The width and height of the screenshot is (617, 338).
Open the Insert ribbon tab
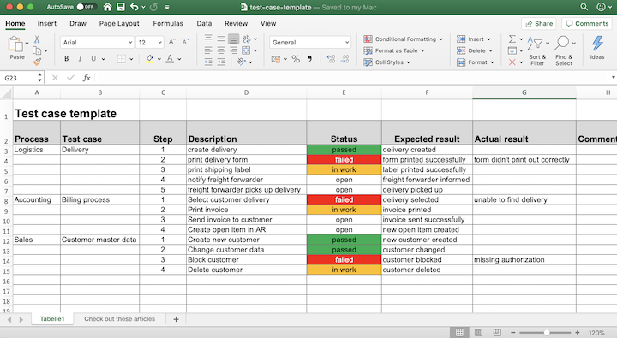[47, 23]
